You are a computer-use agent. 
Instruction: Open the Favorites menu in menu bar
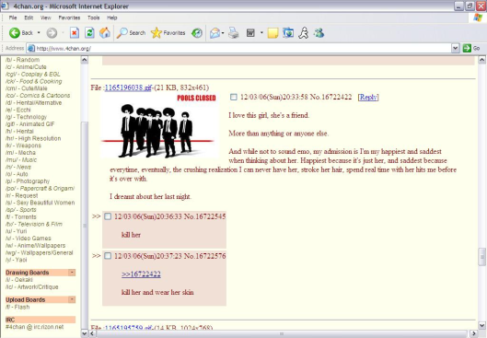[x=69, y=17]
